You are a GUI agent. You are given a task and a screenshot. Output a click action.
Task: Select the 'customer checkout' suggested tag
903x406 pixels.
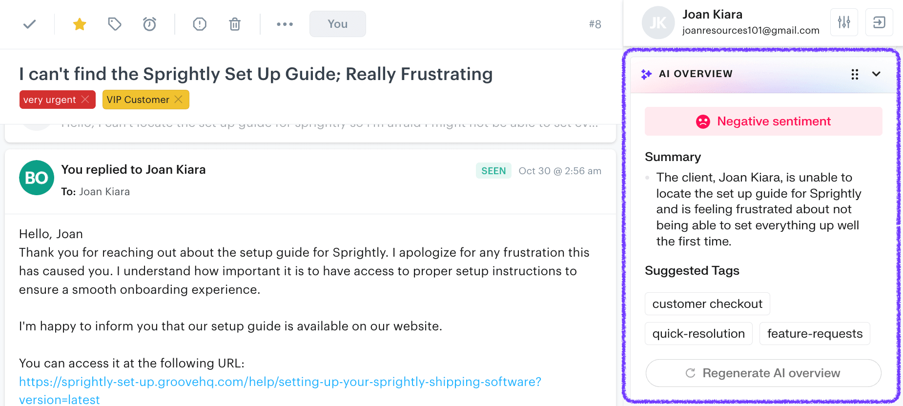coord(707,304)
